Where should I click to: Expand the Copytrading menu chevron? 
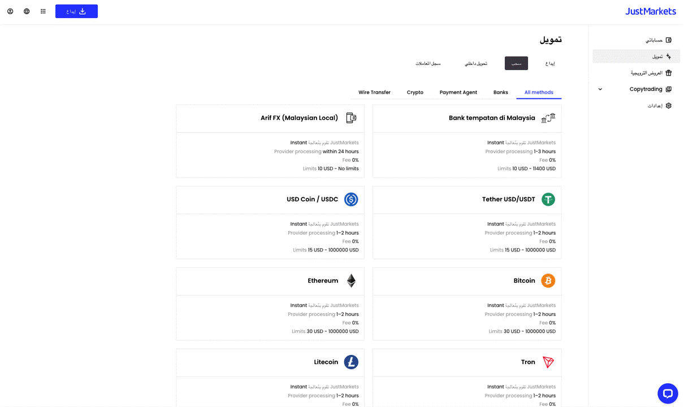(x=600, y=89)
